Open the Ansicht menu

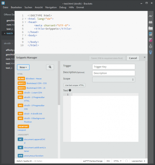[x=39, y=8]
